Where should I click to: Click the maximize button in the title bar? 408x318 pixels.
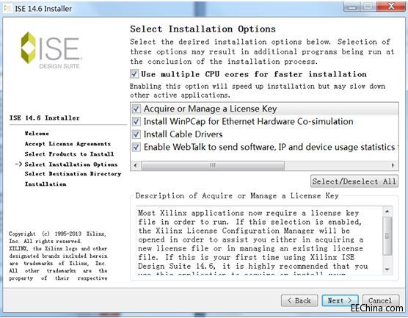point(368,7)
